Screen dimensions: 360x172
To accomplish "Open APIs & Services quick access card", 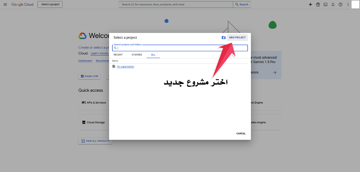I will coord(94,103).
